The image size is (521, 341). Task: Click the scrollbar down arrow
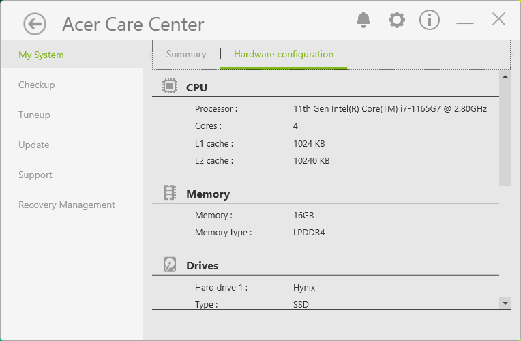click(505, 302)
